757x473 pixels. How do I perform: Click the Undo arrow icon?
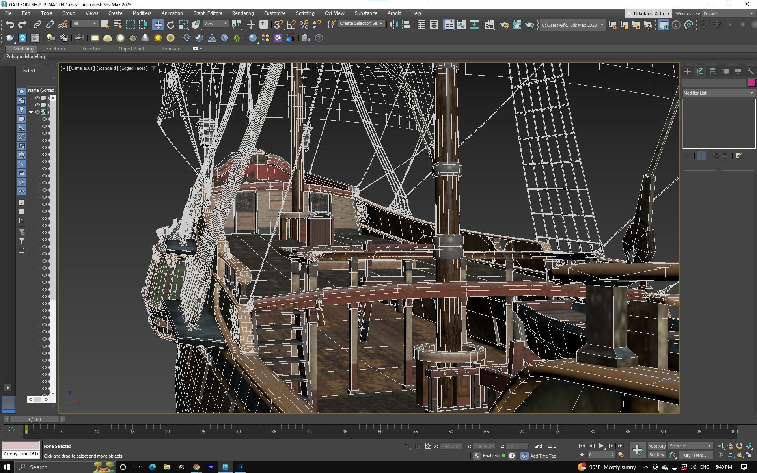tap(10, 25)
